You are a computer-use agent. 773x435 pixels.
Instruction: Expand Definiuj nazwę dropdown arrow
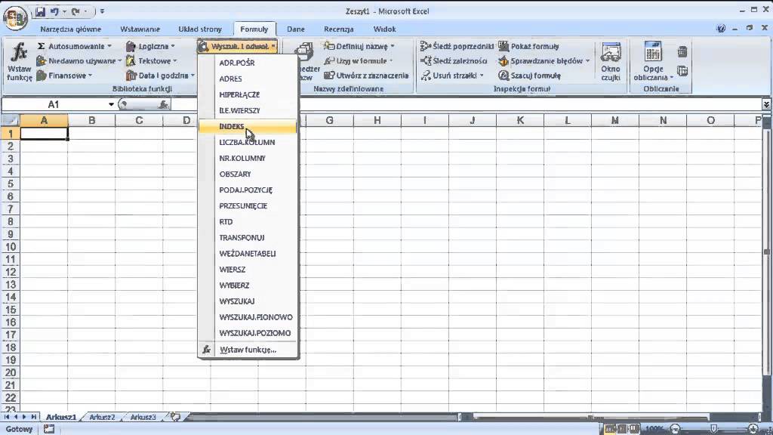pyautogui.click(x=393, y=46)
